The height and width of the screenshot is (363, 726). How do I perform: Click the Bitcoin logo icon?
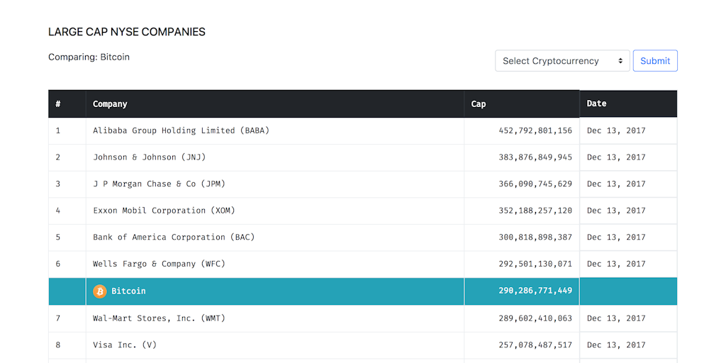(99, 291)
